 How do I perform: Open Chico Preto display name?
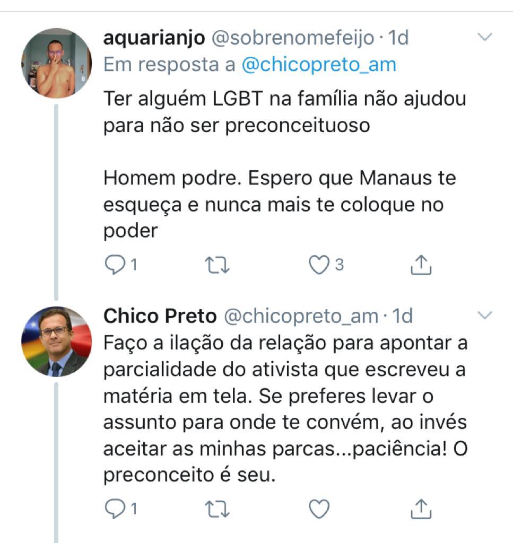click(x=160, y=316)
